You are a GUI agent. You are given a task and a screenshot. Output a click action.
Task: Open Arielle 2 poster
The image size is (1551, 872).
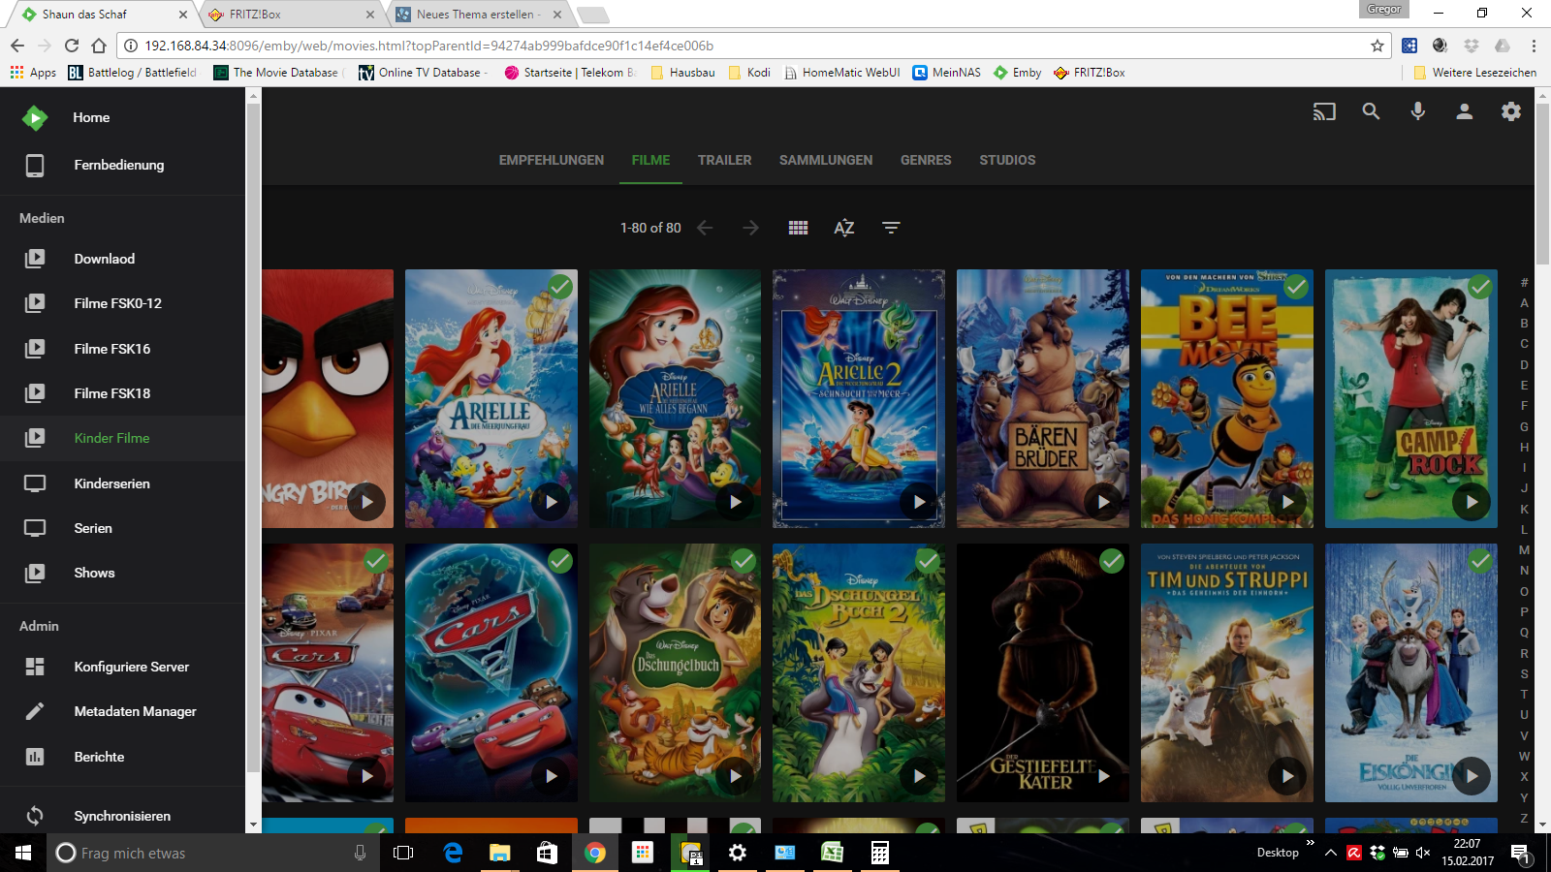(859, 398)
